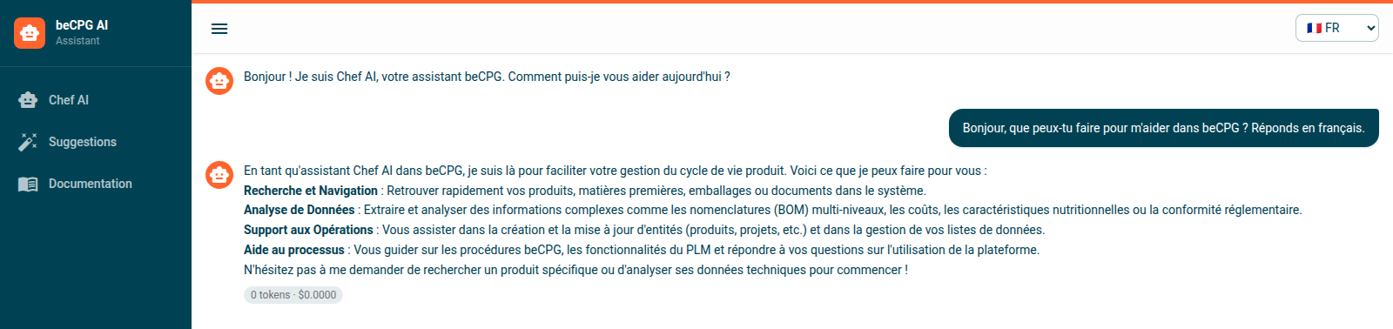Open the Suggestions menu item
This screenshot has height=329, width=1393.
(96, 142)
